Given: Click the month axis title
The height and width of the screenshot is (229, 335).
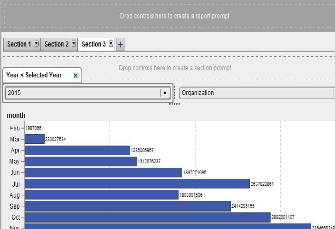Looking at the screenshot, I should click(x=16, y=115).
